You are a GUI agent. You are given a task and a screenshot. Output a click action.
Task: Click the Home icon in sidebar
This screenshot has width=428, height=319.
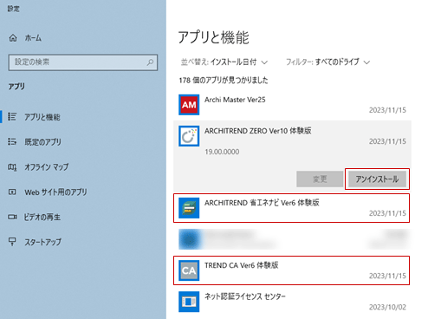pyautogui.click(x=13, y=38)
